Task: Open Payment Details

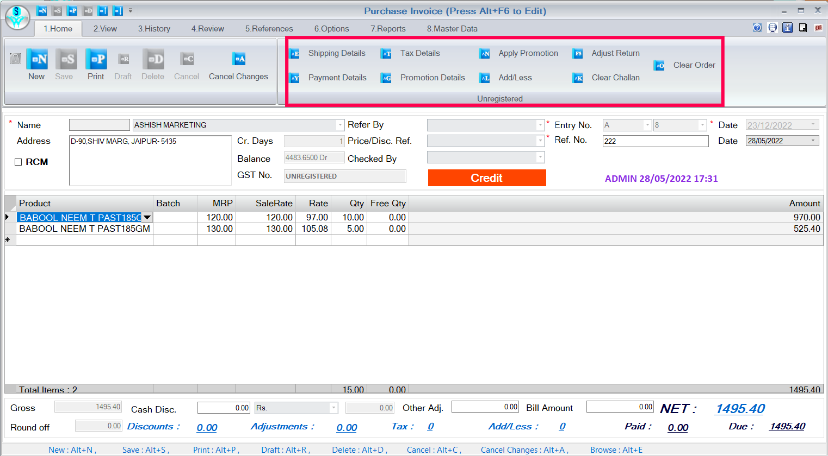Action: point(329,78)
